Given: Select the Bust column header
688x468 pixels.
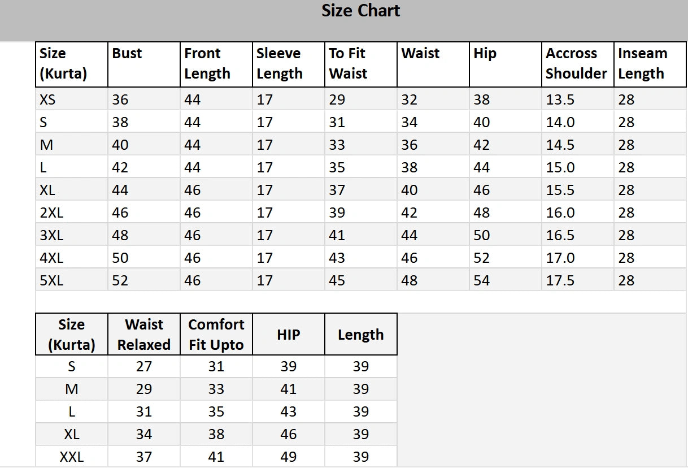Looking at the screenshot, I should click(x=127, y=54).
